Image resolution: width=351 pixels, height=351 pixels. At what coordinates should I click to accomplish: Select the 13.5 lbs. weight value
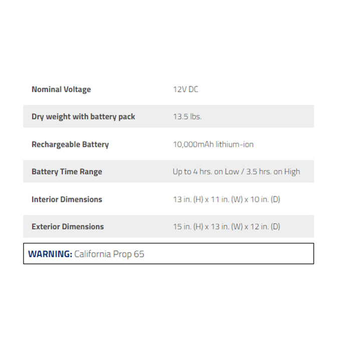click(187, 117)
